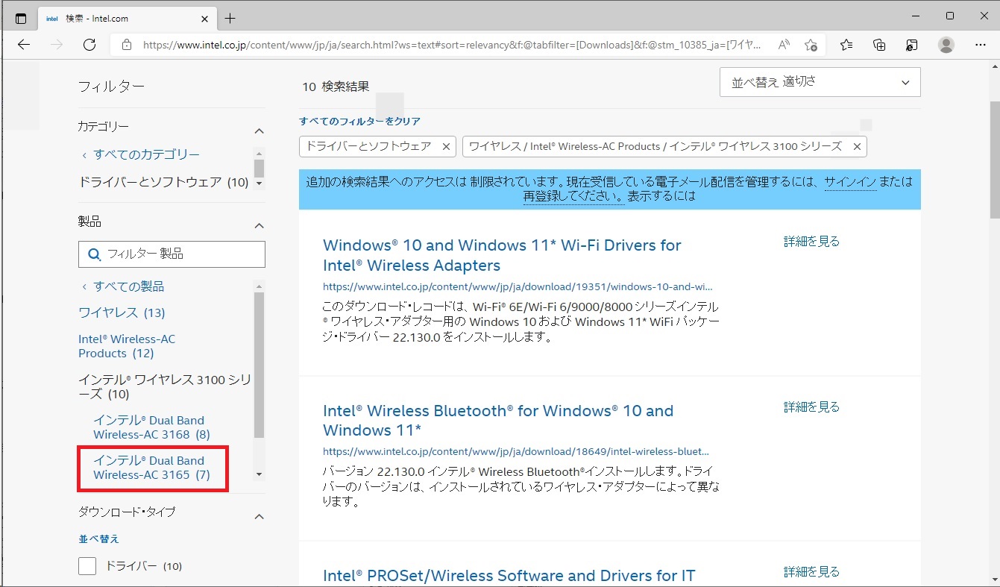This screenshot has height=587, width=1000.
Task: Click the category list scroll-down arrow
Action: pos(259,183)
